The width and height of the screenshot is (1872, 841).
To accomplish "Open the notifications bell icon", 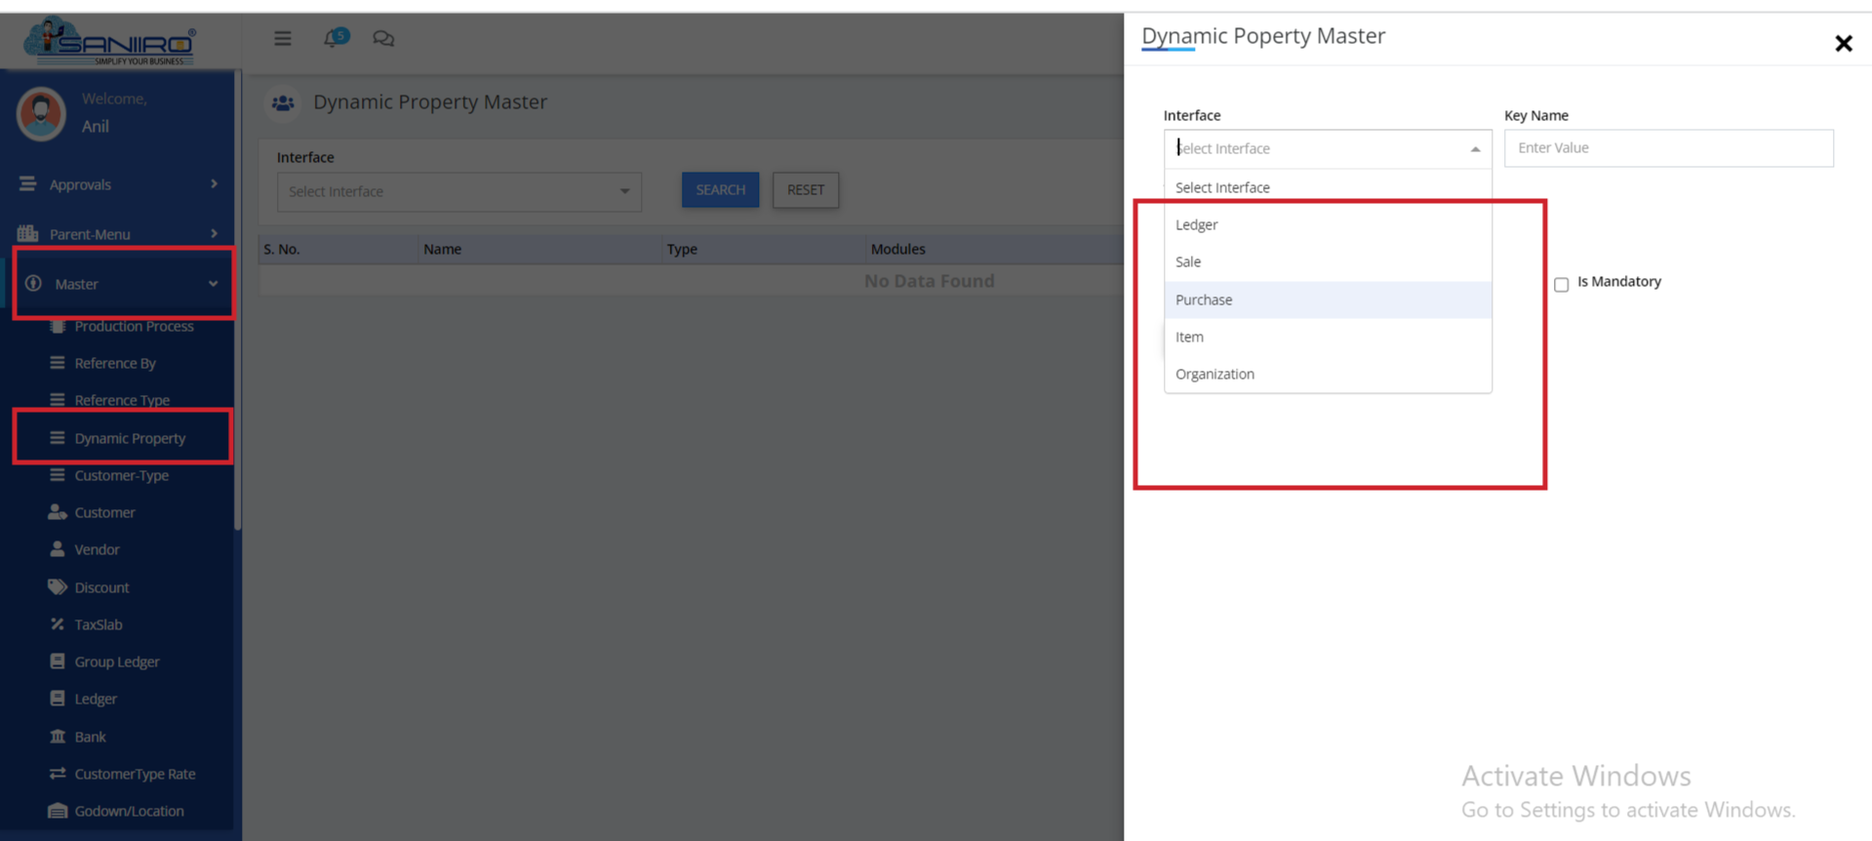I will pyautogui.click(x=333, y=38).
